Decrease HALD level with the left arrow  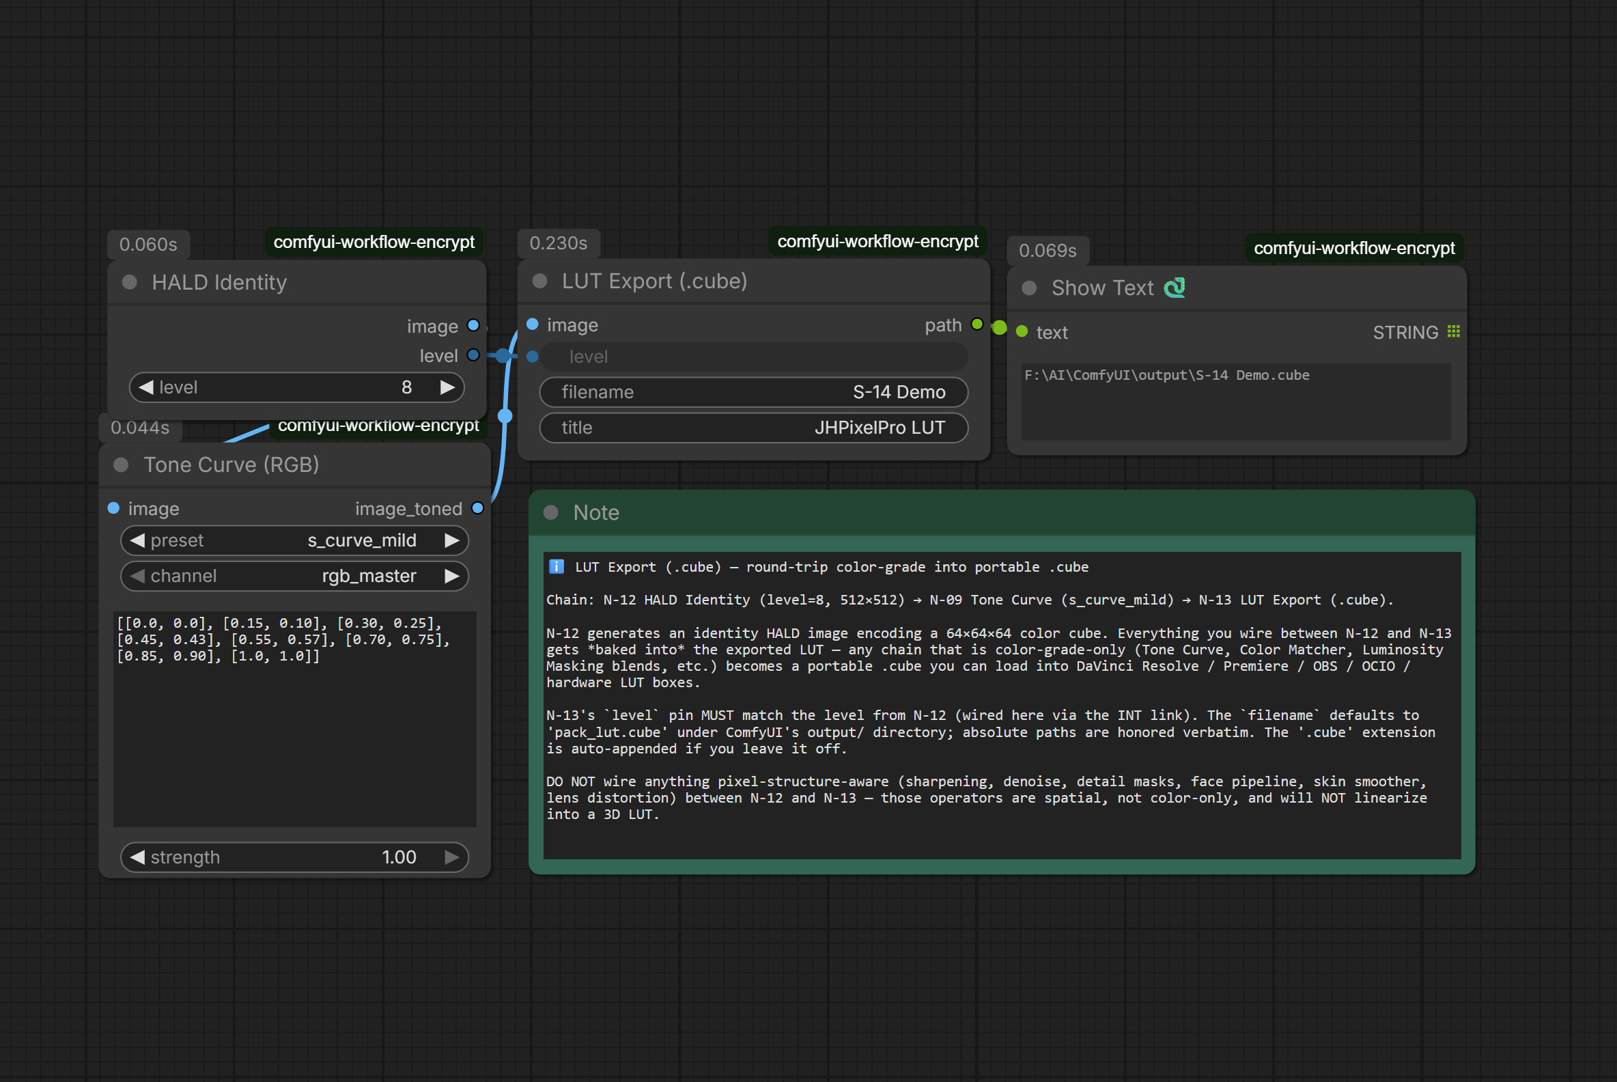point(145,388)
